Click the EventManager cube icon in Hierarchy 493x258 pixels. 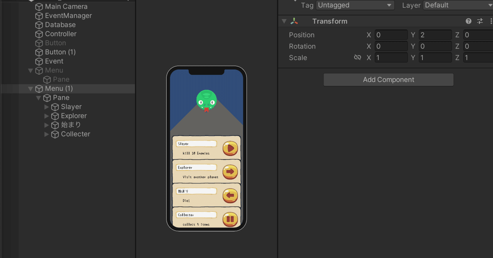click(x=39, y=16)
